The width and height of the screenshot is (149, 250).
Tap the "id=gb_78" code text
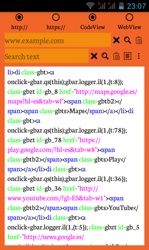[49, 140]
